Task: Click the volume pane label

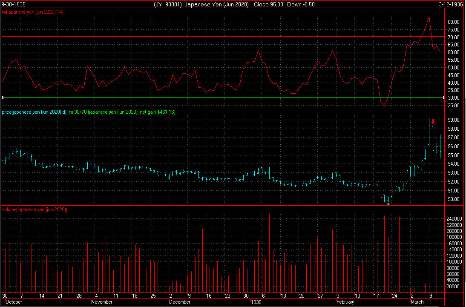Action: [35, 210]
